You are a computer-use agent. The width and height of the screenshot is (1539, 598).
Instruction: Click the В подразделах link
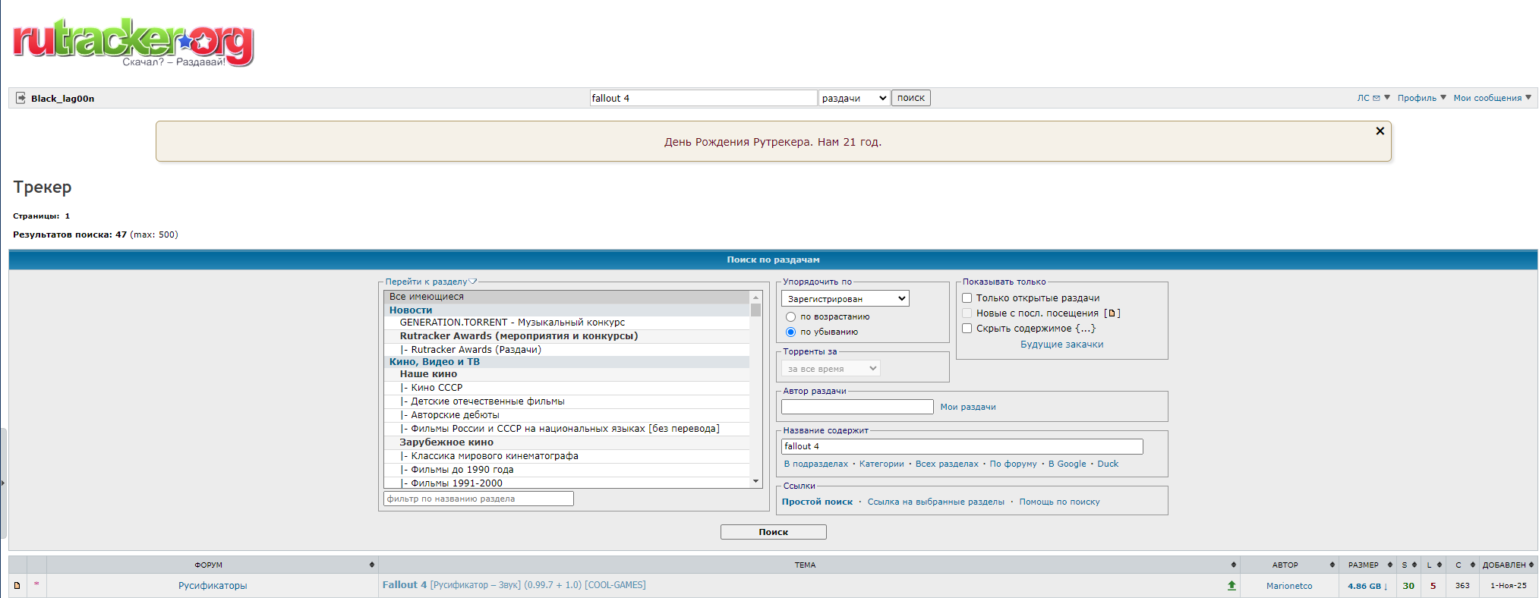(x=816, y=464)
